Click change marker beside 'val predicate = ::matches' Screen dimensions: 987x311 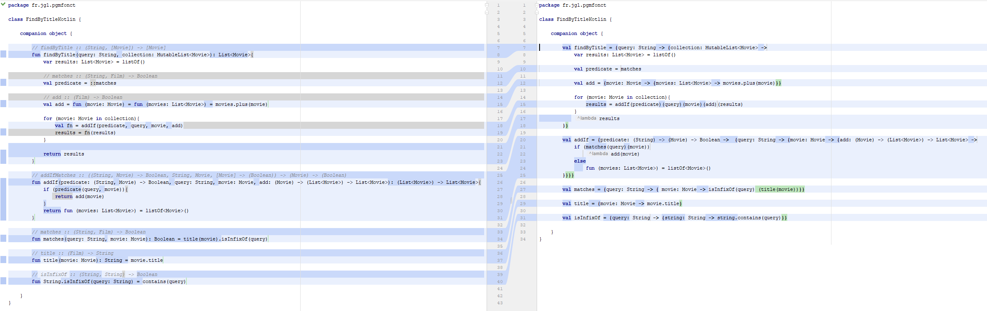3,83
